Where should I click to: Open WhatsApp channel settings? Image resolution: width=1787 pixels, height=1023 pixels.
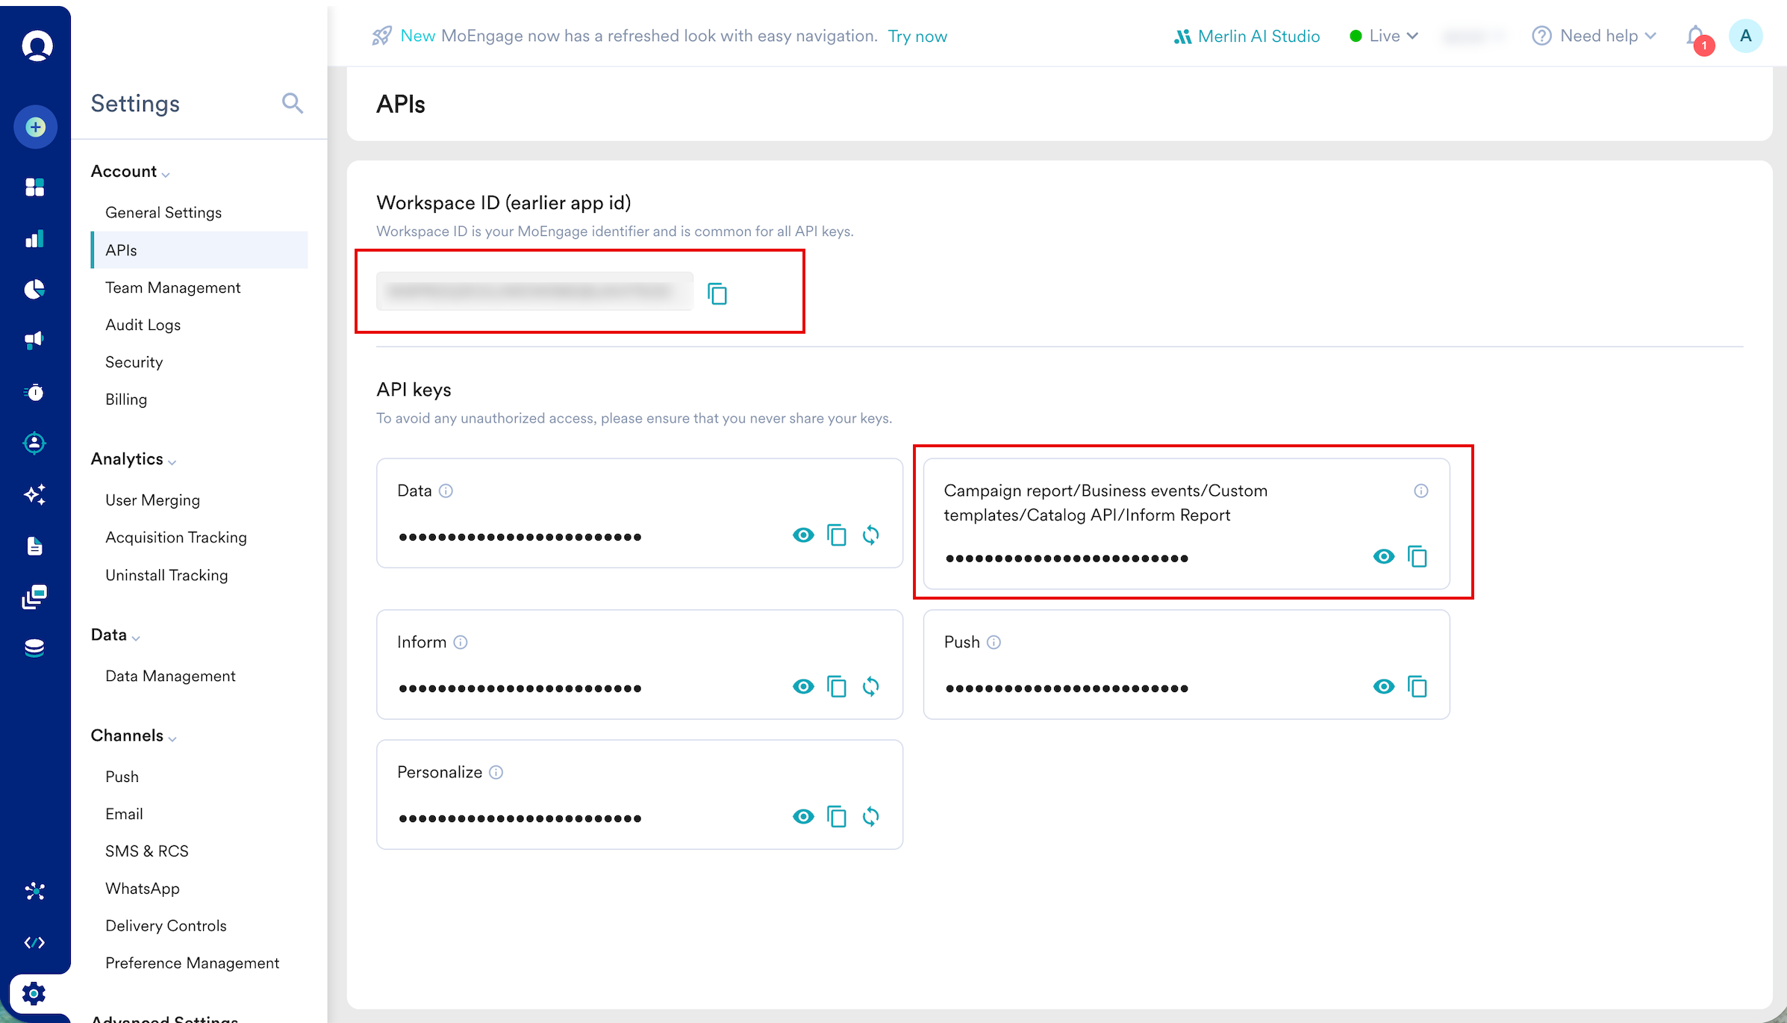tap(143, 889)
